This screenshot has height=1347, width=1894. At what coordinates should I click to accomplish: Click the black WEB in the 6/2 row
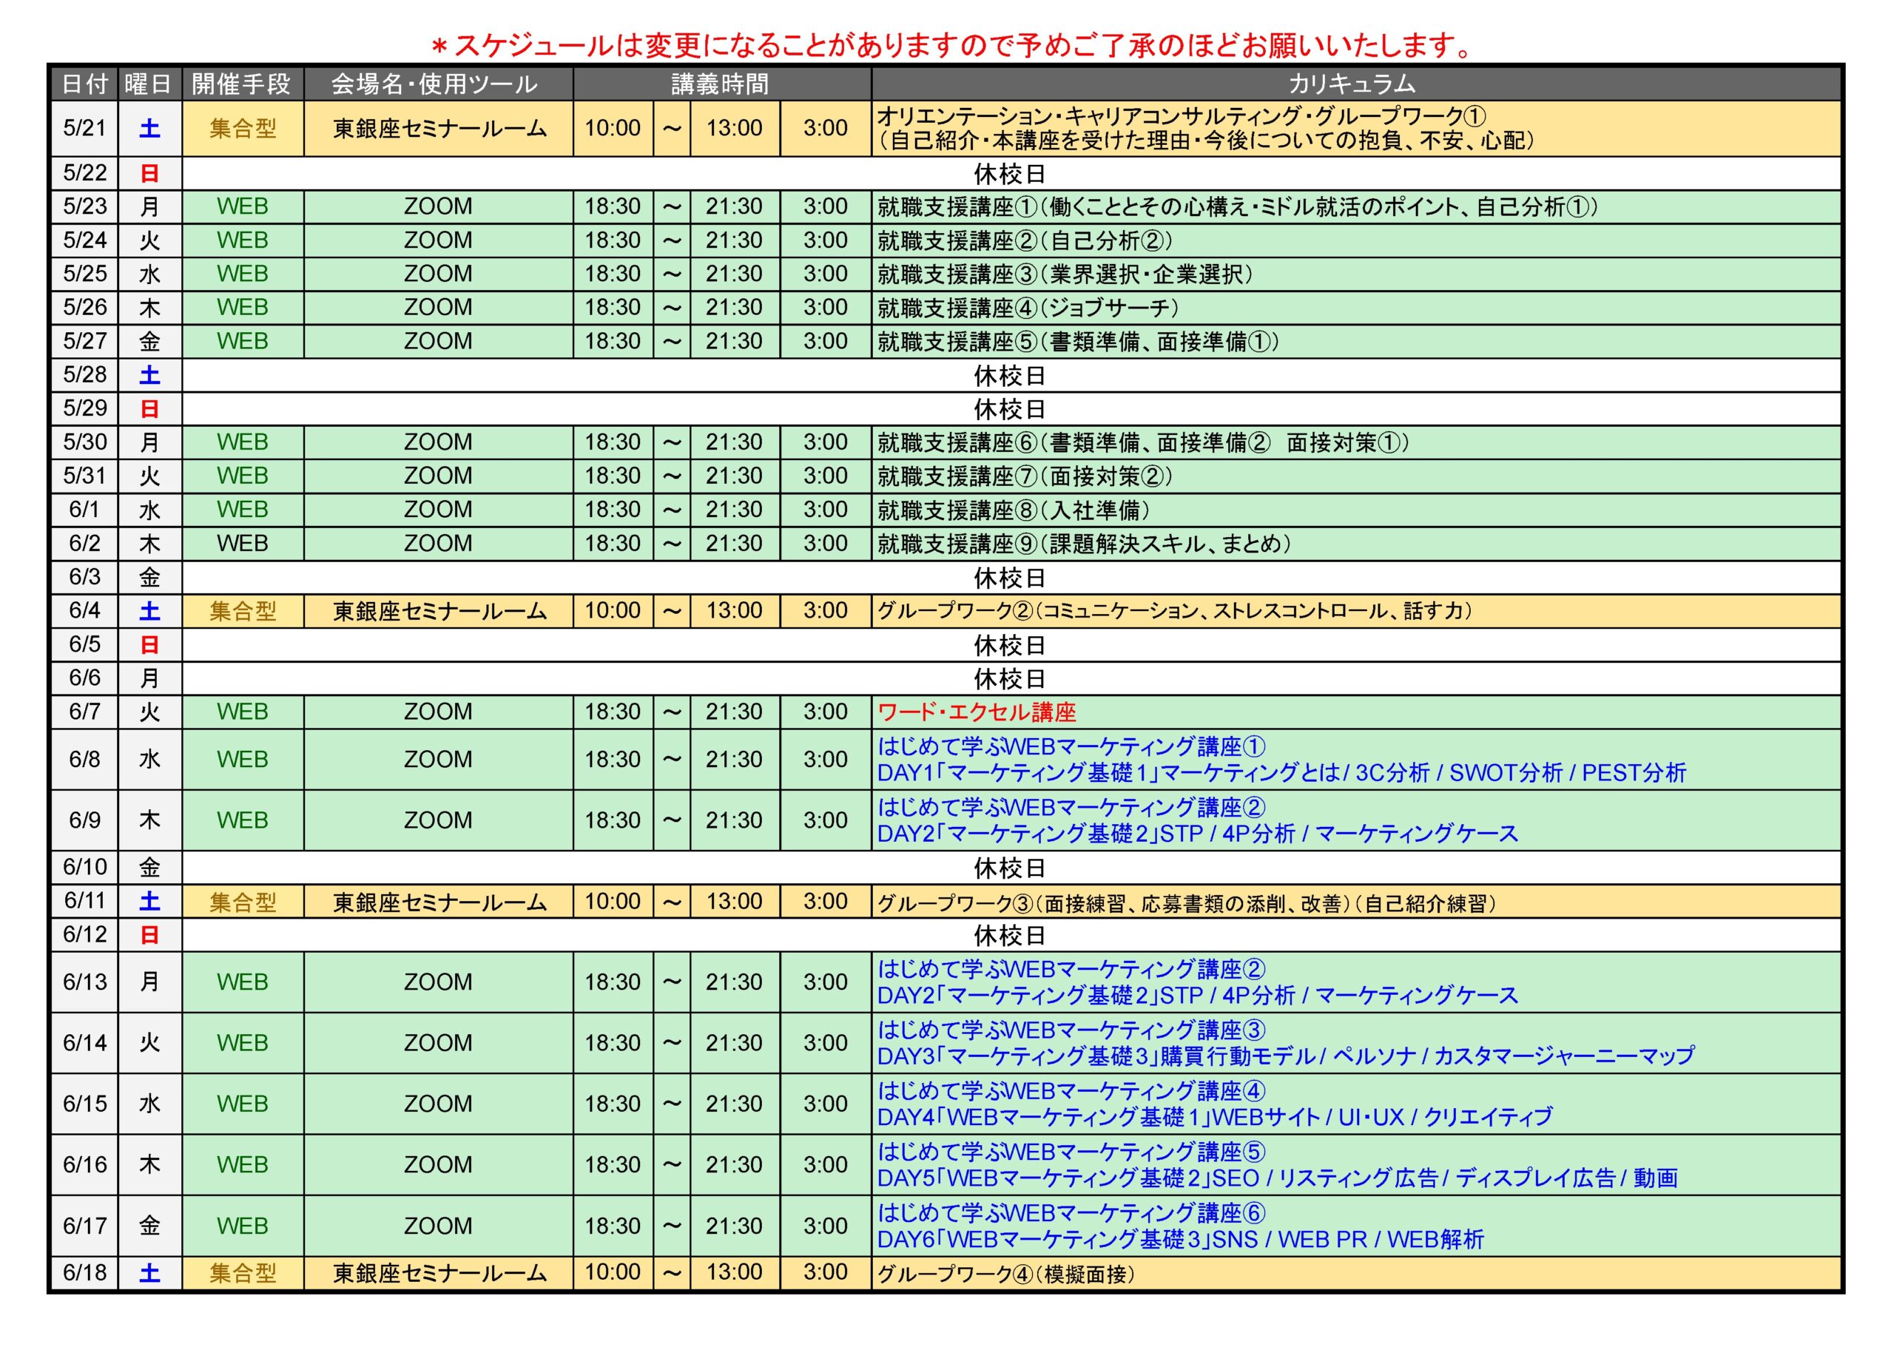click(242, 543)
